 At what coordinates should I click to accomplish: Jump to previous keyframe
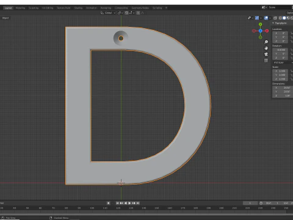121,203
